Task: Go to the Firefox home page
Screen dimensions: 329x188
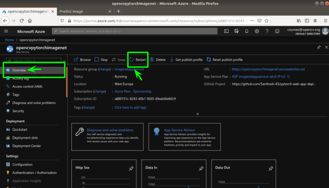Action: pos(30,21)
